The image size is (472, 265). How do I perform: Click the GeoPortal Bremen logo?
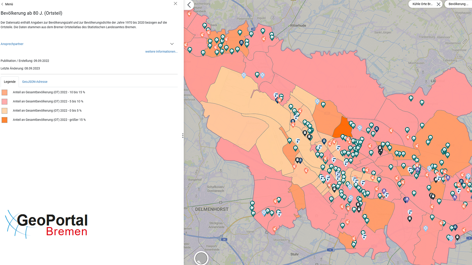pyautogui.click(x=46, y=224)
